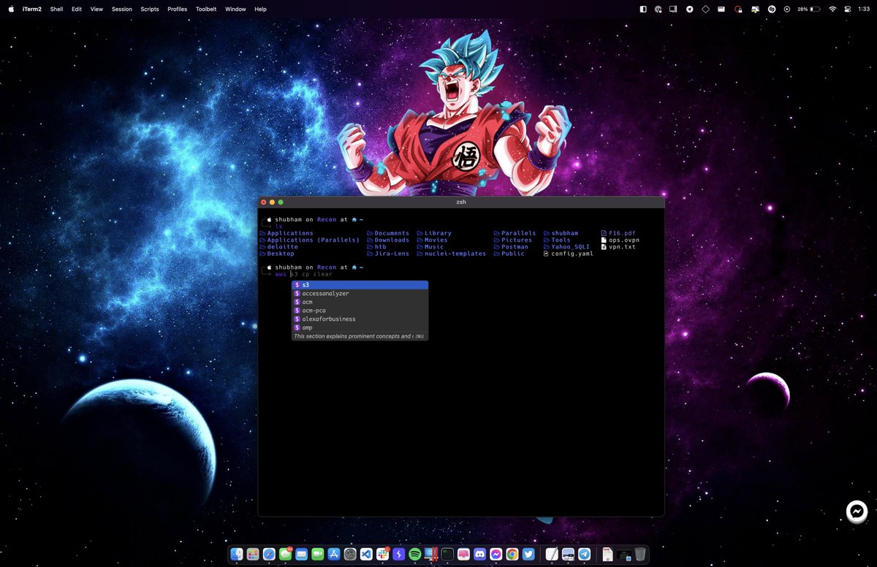This screenshot has height=567, width=877.
Task: Open TextEdit from the Dock
Action: [x=552, y=555]
